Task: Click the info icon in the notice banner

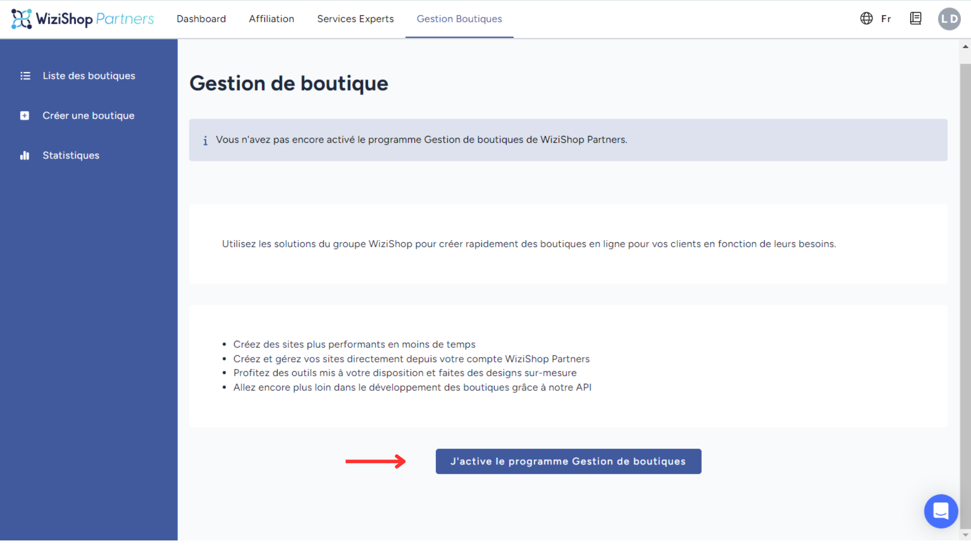Action: [205, 141]
